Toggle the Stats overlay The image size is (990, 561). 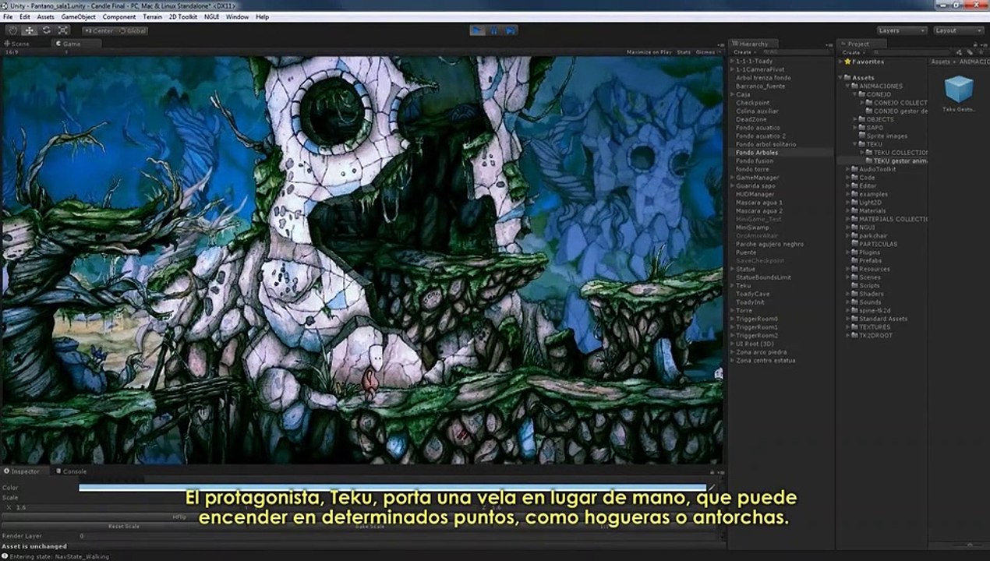[684, 52]
